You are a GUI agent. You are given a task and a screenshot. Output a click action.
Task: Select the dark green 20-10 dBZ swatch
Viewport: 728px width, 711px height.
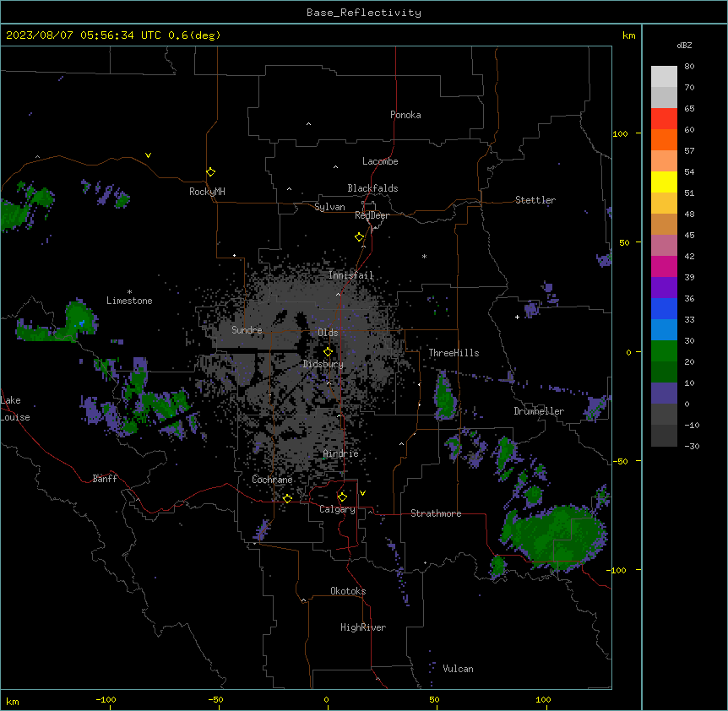(664, 372)
